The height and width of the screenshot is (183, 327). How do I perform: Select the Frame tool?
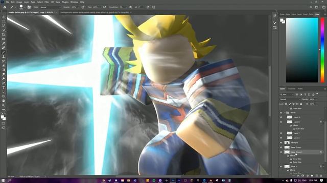pos(4,39)
